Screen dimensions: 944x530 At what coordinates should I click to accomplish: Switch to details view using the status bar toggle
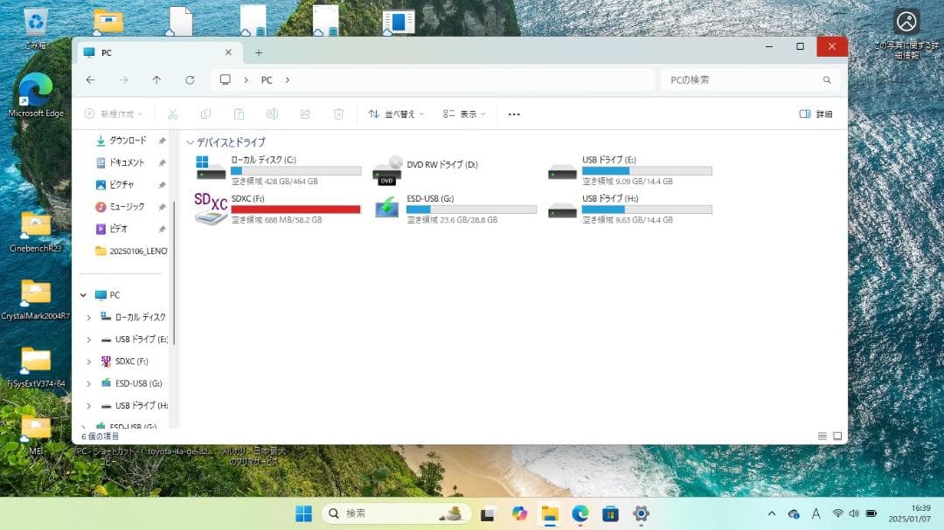821,434
